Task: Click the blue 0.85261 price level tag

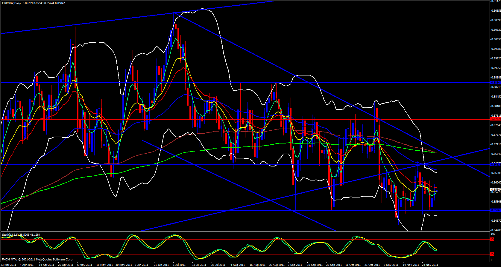Action: coord(495,210)
